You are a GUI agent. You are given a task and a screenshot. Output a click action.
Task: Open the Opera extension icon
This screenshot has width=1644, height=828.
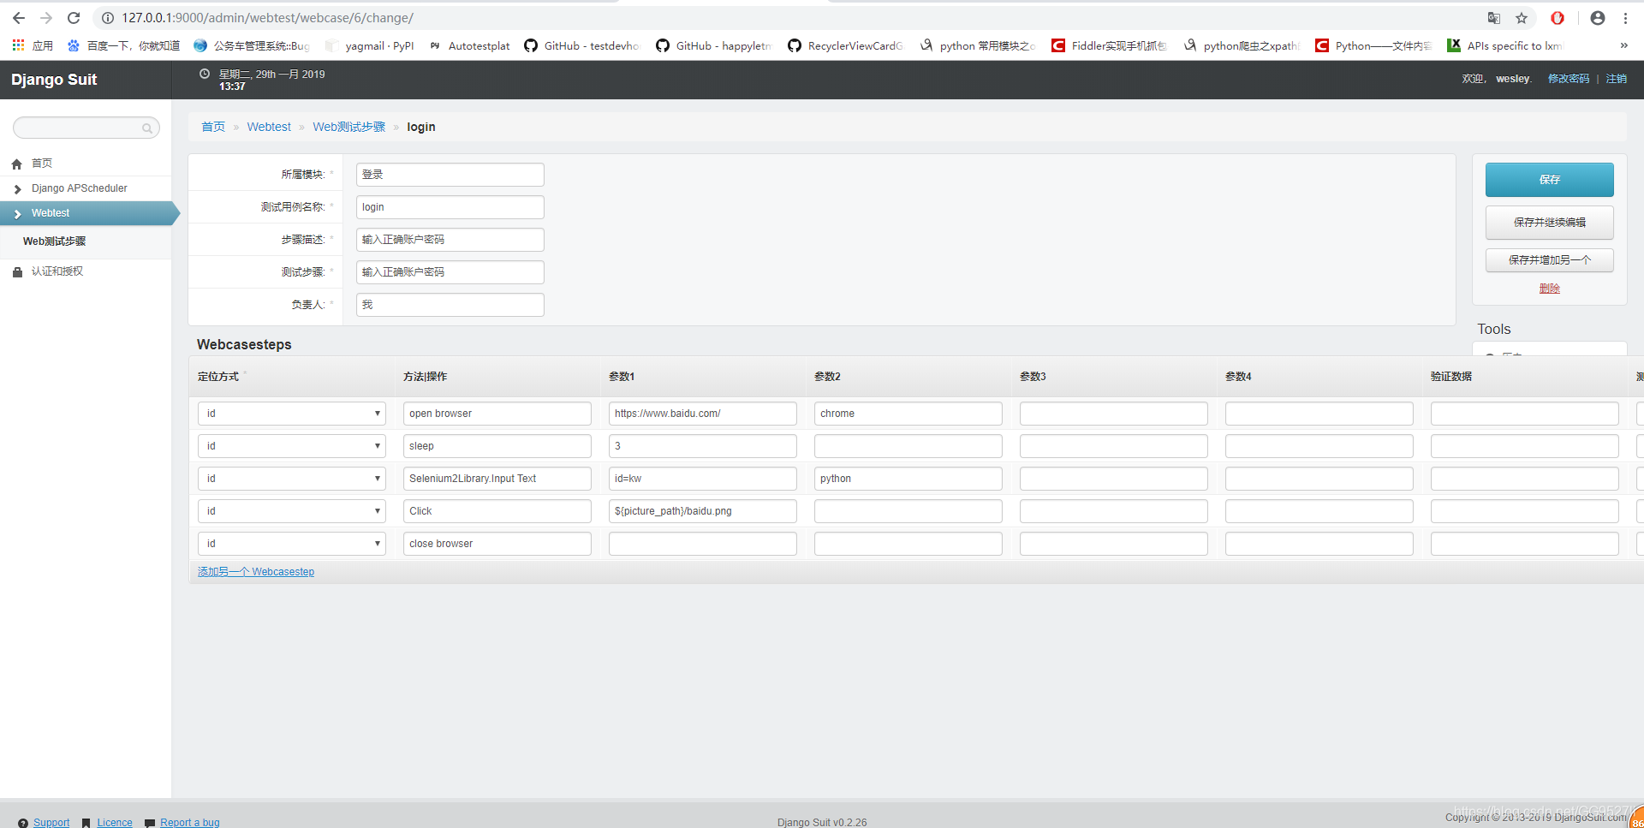coord(1558,18)
